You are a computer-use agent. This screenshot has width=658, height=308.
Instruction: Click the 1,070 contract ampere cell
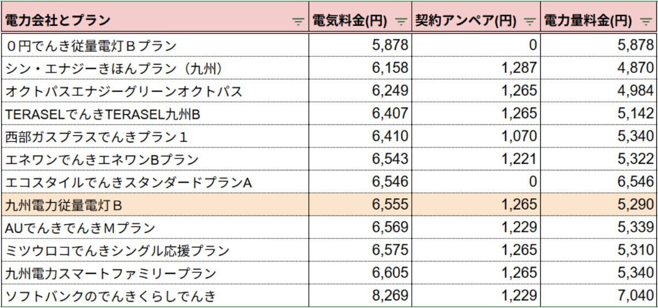pyautogui.click(x=476, y=136)
